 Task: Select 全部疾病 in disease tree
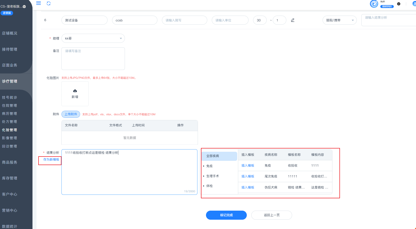point(219,156)
